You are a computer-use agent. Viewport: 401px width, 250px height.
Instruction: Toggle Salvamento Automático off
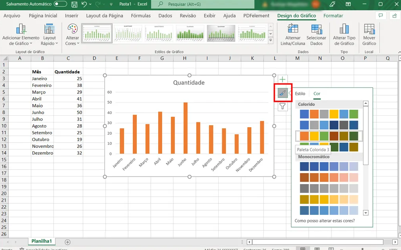tap(59, 5)
